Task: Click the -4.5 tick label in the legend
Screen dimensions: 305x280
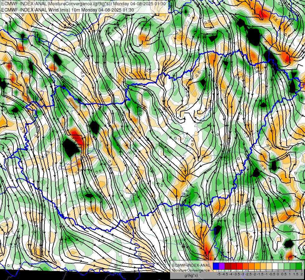Action: pos(225,274)
